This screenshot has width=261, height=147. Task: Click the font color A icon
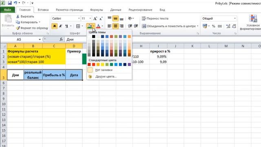(98, 26)
